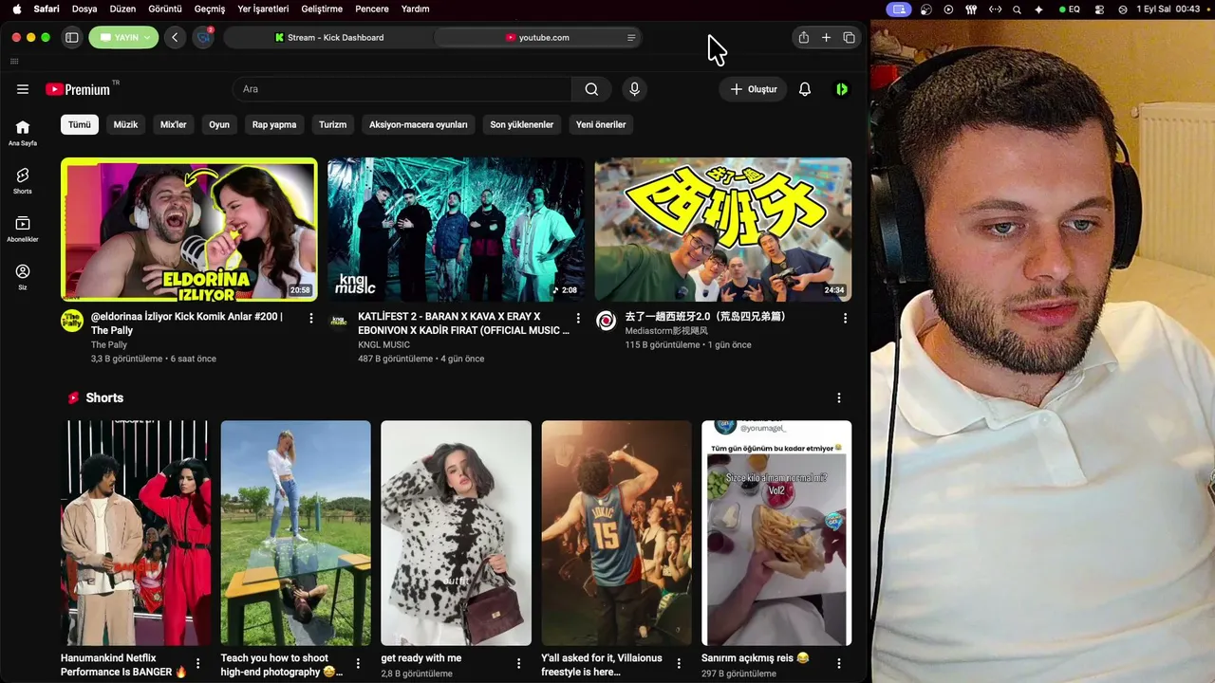This screenshot has width=1215, height=683.
Task: Open macOS Control Center
Action: 1099,9
